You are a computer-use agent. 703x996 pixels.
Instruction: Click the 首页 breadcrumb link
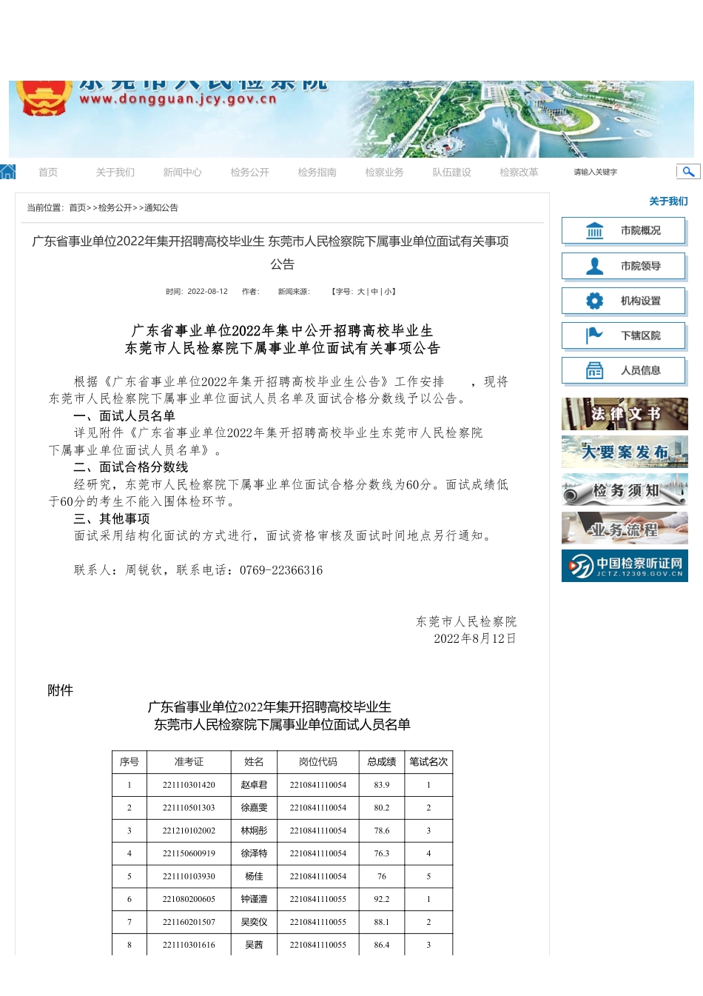[78, 208]
